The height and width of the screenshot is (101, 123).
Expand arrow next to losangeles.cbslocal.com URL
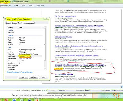(76, 76)
